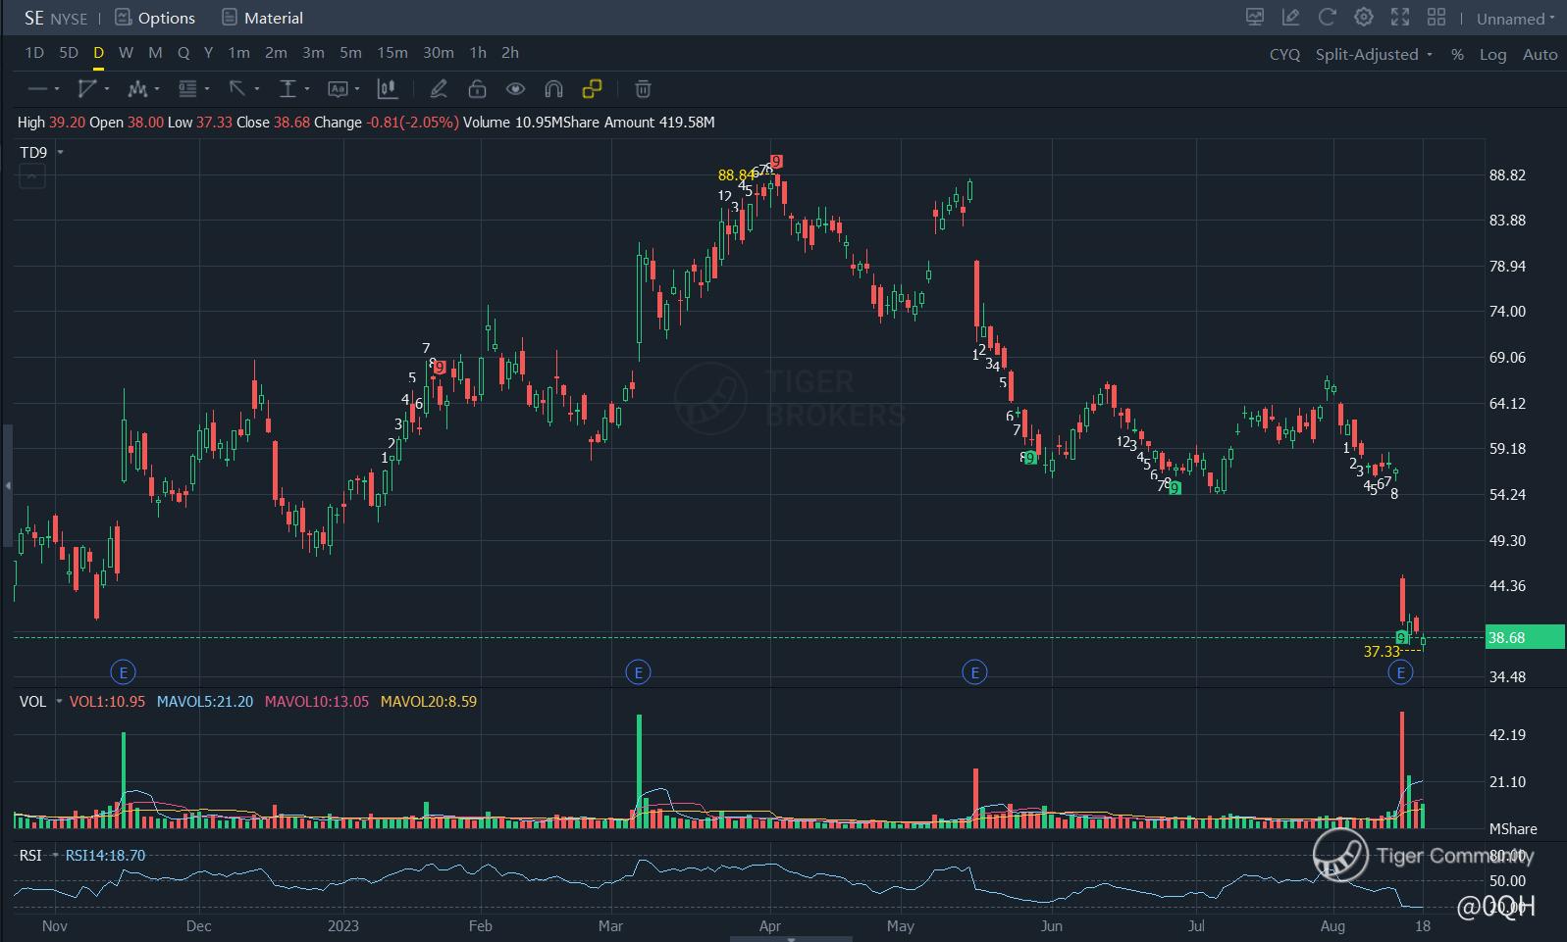Delete drawings with the trash icon
Image resolution: width=1567 pixels, height=942 pixels.
tap(643, 89)
